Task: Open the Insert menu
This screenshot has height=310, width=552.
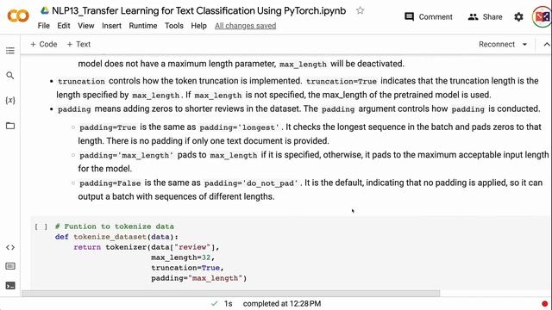Action: pyautogui.click(x=111, y=26)
